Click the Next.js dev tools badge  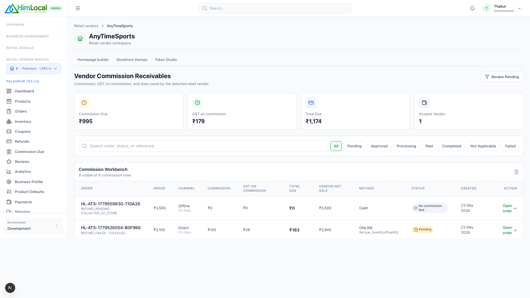click(x=10, y=288)
